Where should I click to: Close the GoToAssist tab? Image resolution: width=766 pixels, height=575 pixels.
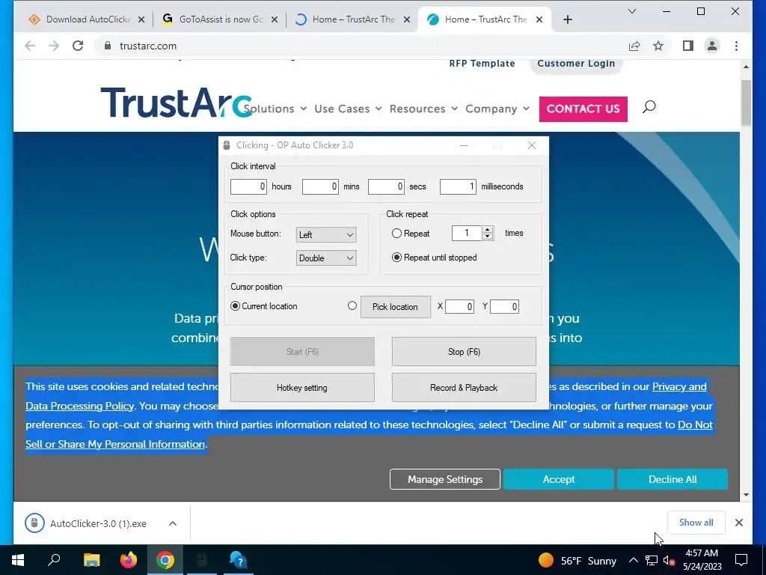pyautogui.click(x=275, y=19)
